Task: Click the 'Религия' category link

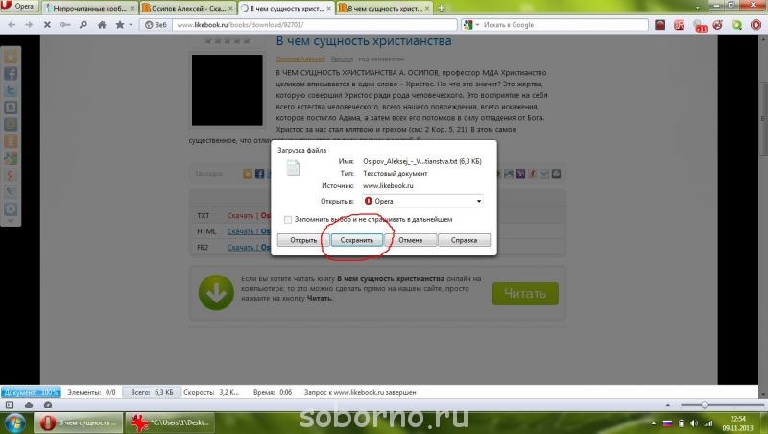Action: click(342, 59)
